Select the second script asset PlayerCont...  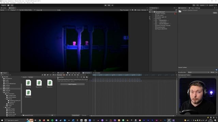click(39, 84)
